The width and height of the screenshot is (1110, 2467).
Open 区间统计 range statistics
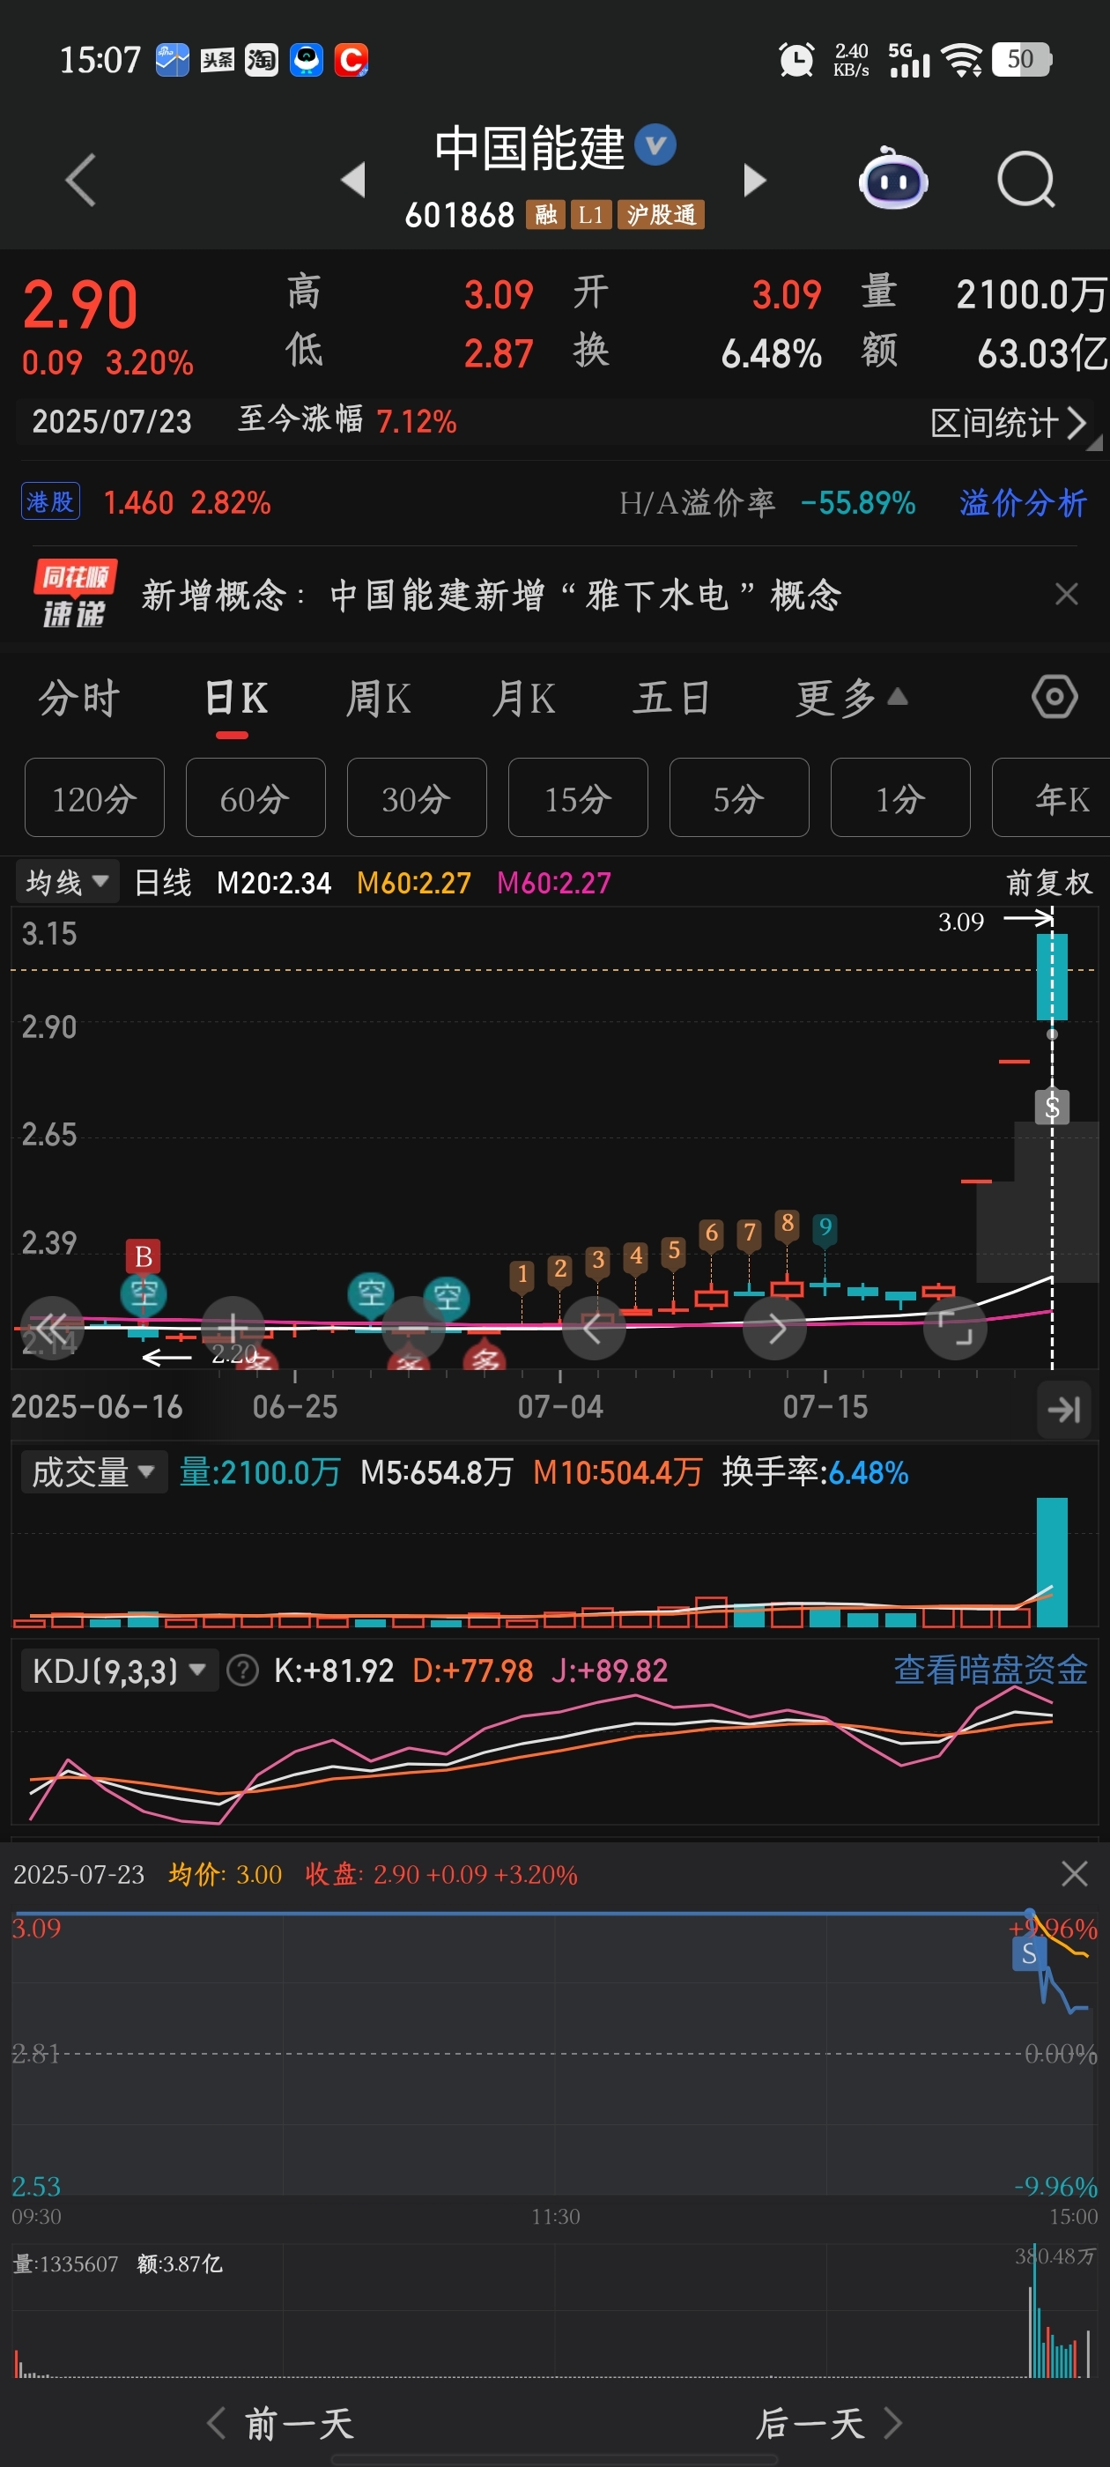pyautogui.click(x=1009, y=421)
